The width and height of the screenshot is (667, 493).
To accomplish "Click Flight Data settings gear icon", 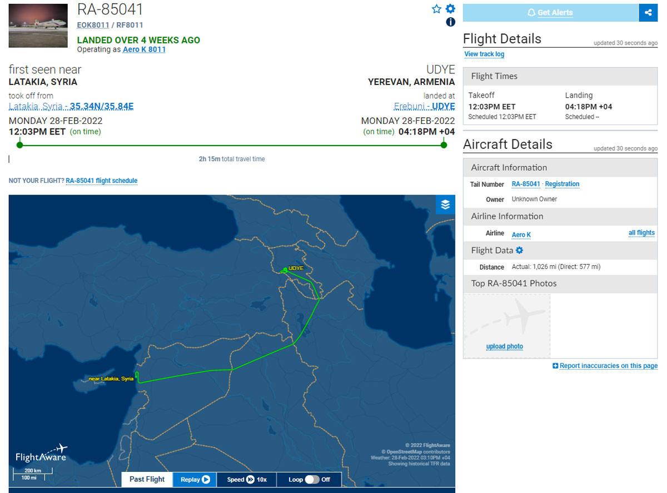I will pyautogui.click(x=519, y=251).
